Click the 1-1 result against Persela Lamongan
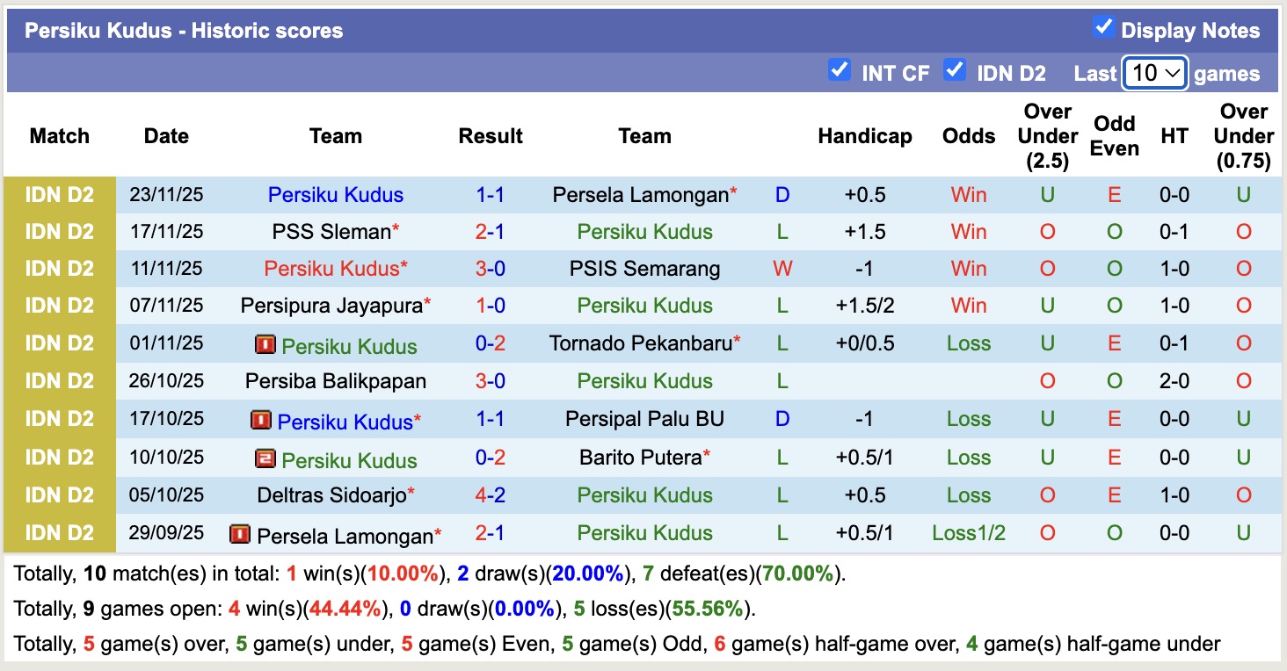 click(491, 195)
